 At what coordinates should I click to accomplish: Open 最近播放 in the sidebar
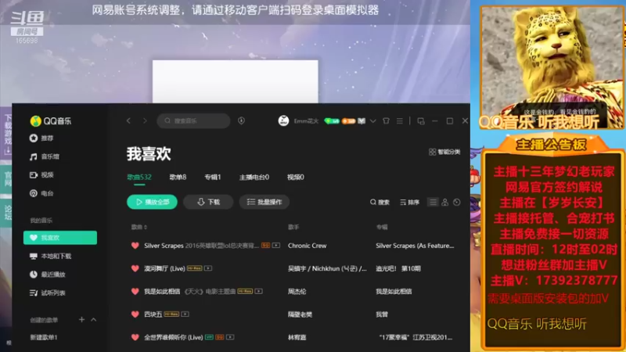click(x=48, y=275)
